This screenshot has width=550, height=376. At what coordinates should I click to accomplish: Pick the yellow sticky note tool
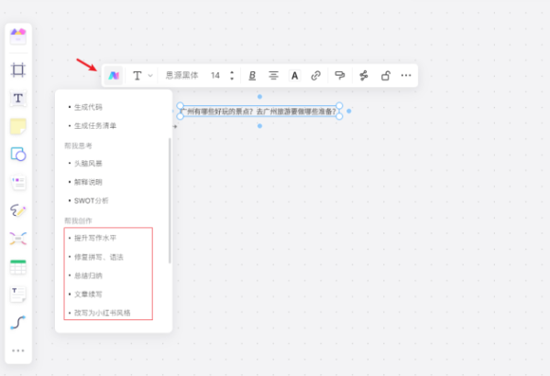(x=17, y=125)
